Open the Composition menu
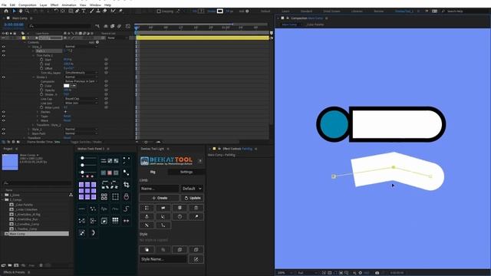Viewport: 491px width, 276px height. (x=28, y=5)
